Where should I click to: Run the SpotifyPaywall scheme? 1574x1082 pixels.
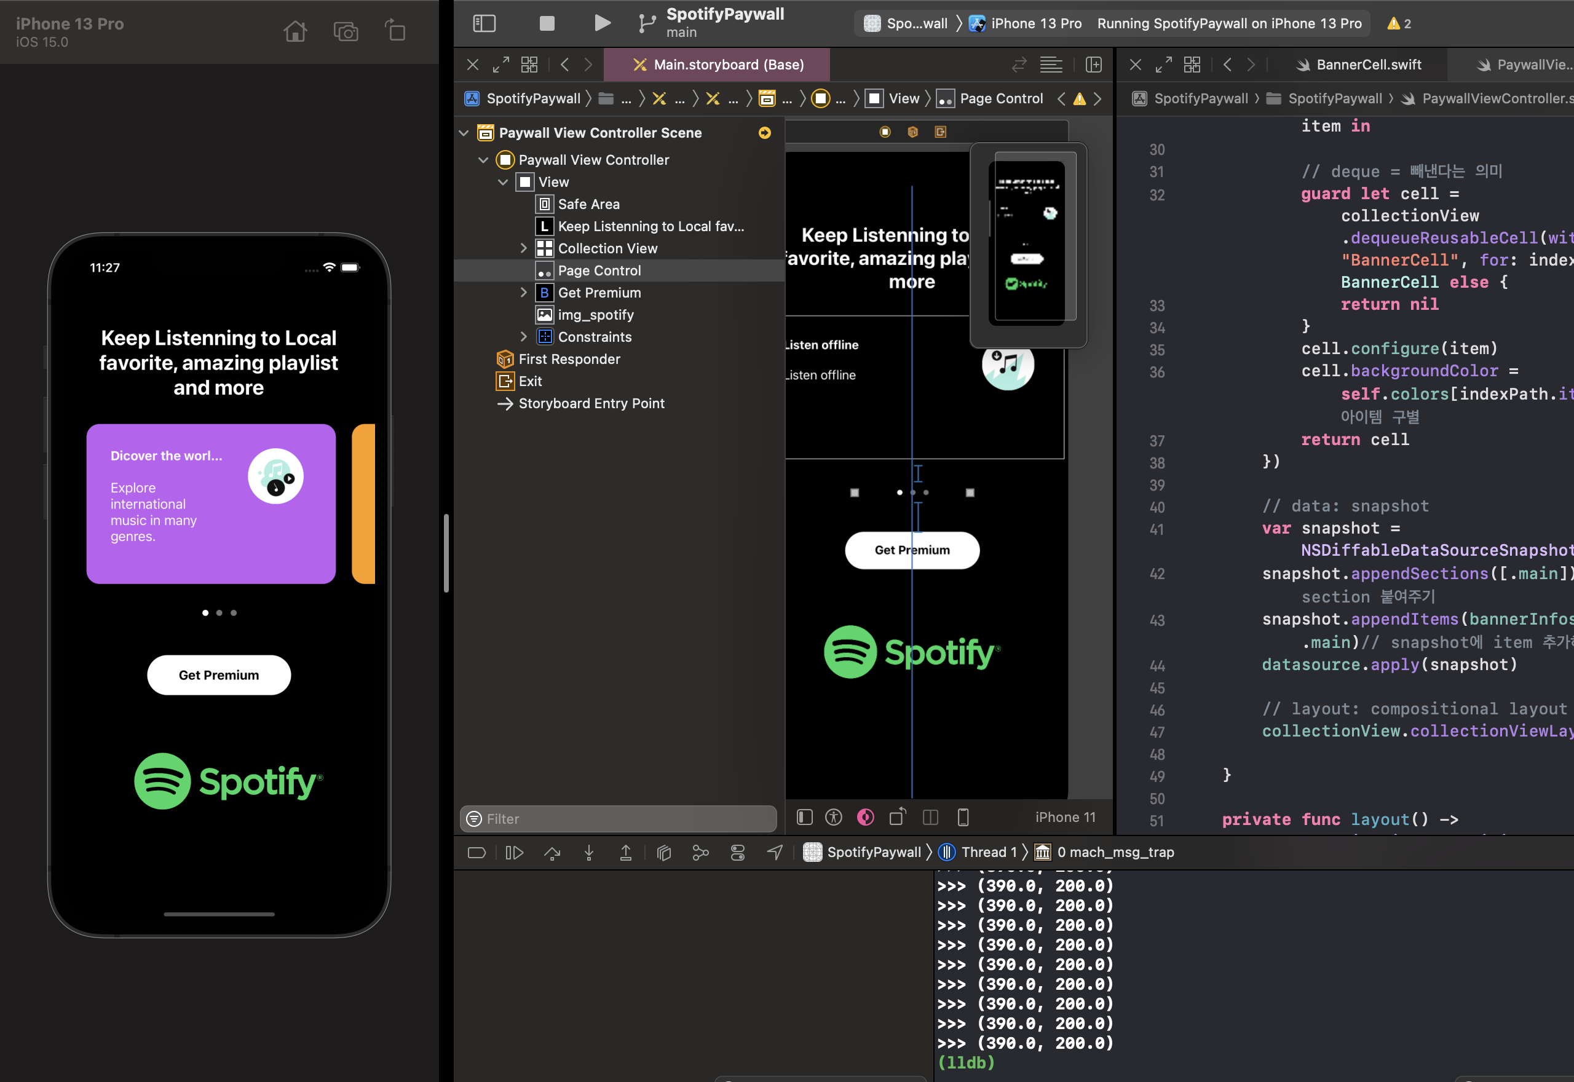(602, 23)
